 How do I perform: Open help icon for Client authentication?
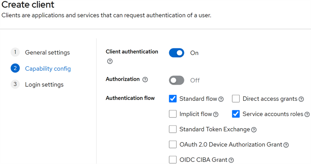pos(110,61)
